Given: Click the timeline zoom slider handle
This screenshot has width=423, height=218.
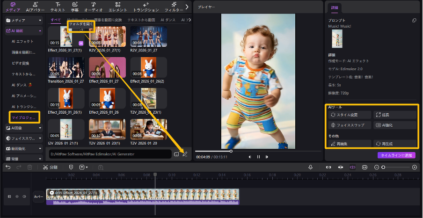Looking at the screenshot, I should (x=383, y=167).
